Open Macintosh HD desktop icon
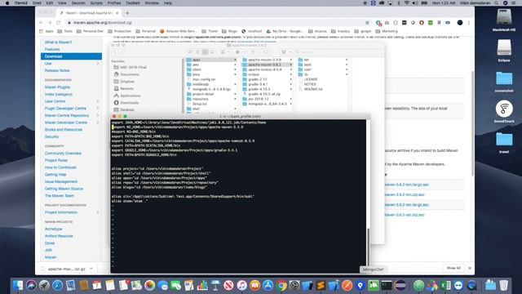 coord(504,20)
